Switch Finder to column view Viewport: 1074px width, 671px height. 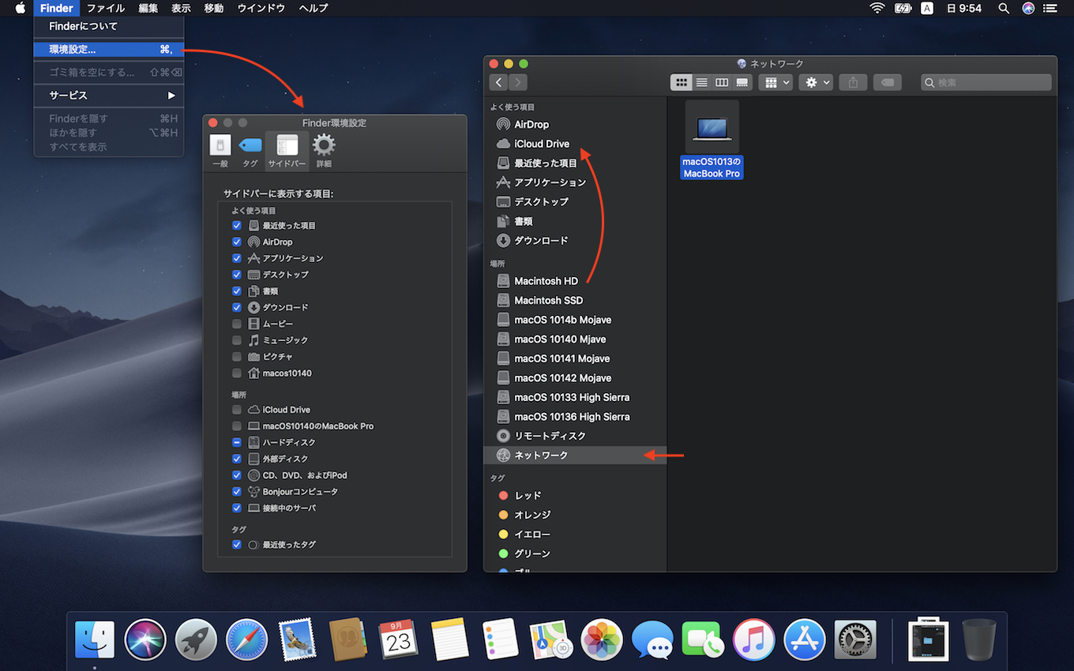click(x=722, y=82)
